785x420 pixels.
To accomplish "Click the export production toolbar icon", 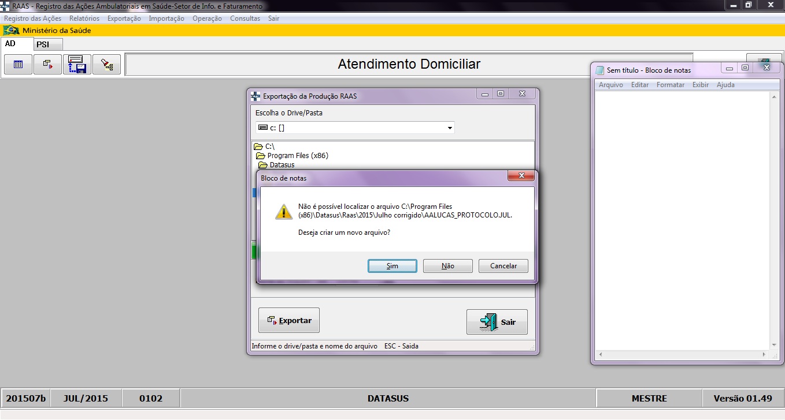I will [x=47, y=64].
